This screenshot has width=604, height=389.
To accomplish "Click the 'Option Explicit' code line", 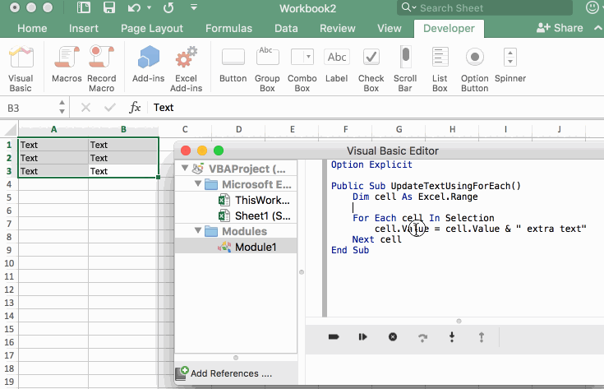I will point(371,164).
